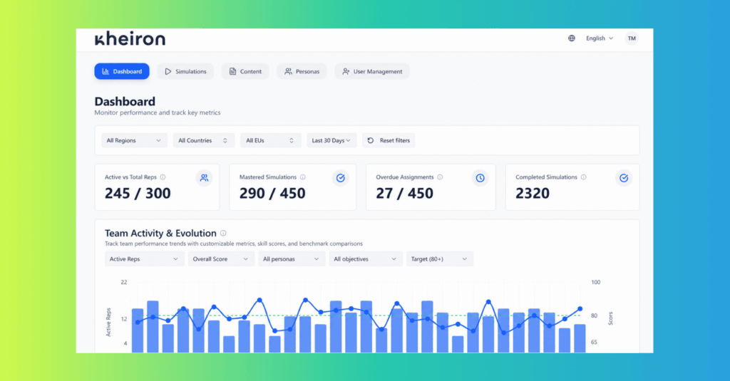Click the first bar in the chart
This screenshot has width=730, height=381.
coord(138,330)
